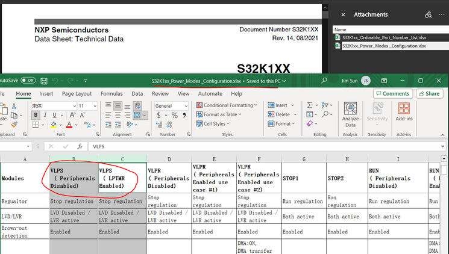The height and width of the screenshot is (254, 449).
Task: Apply the red Font Color
Action: [x=69, y=125]
